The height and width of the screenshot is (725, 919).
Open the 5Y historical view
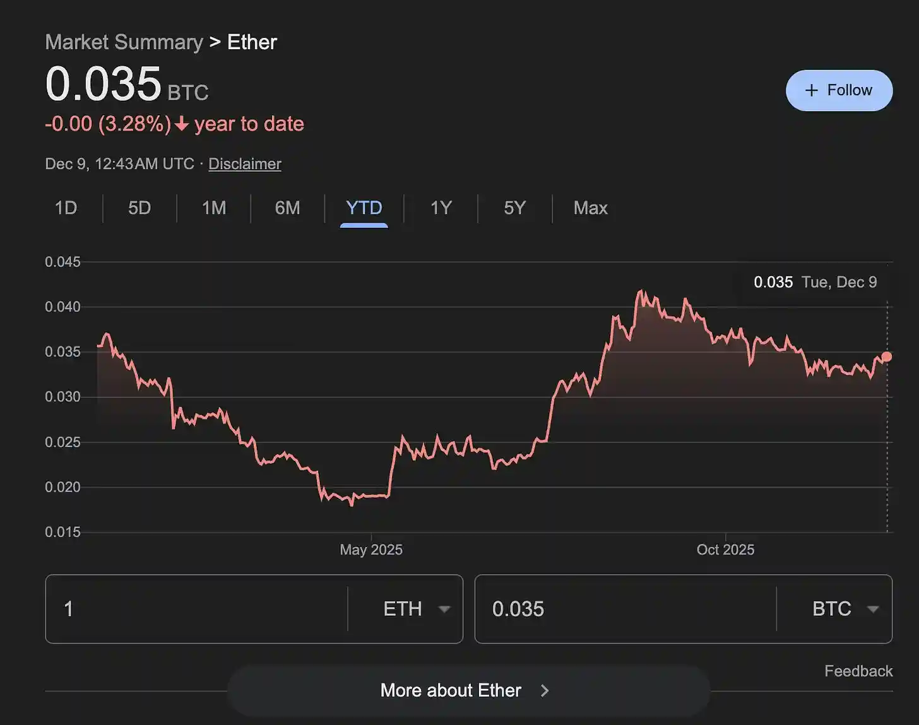click(x=514, y=208)
